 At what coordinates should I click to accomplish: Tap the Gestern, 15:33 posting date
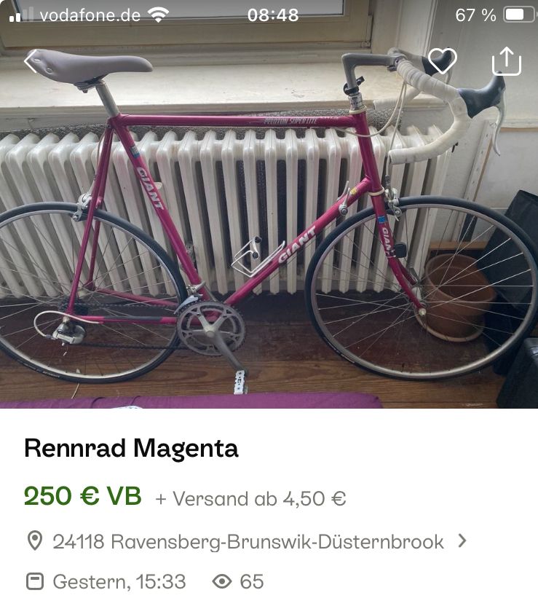119,582
